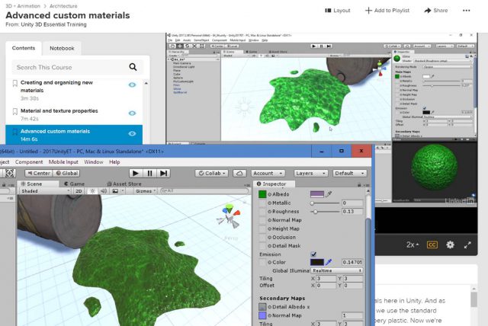The height and width of the screenshot is (326, 488).
Task: Open the Layers dropdown
Action: (x=310, y=173)
